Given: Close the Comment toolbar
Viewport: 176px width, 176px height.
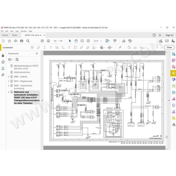Looking at the screenshot, I should point(169,48).
